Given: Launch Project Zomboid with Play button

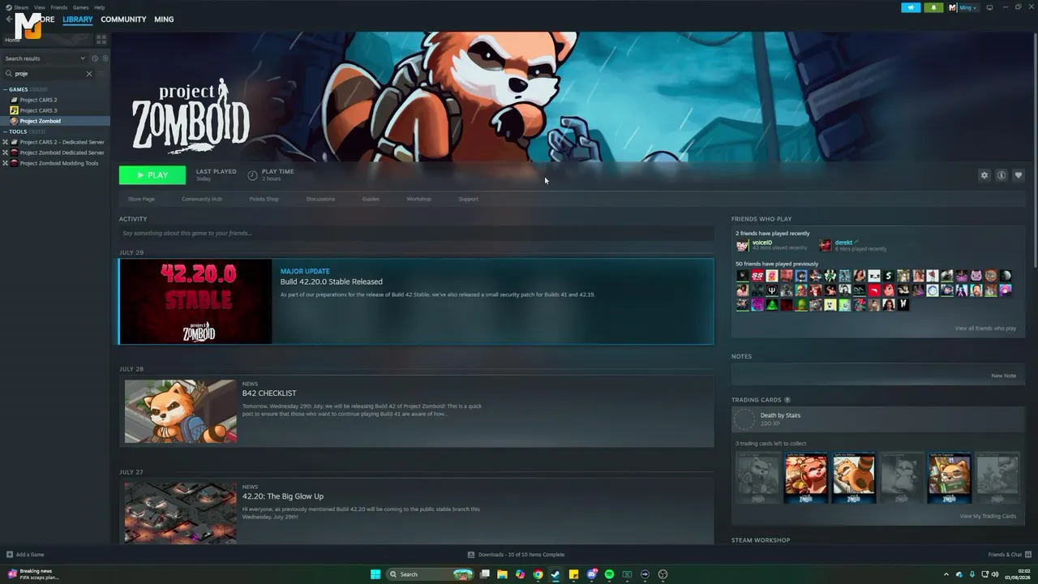Looking at the screenshot, I should point(152,175).
